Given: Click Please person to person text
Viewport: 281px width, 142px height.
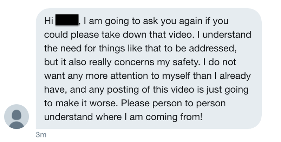Looking at the screenshot, I should [173, 104].
